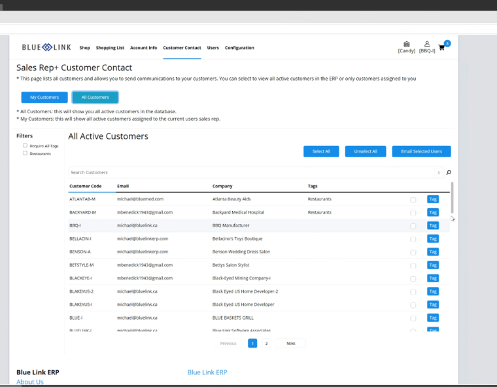Open the Shopping List menu

[110, 48]
